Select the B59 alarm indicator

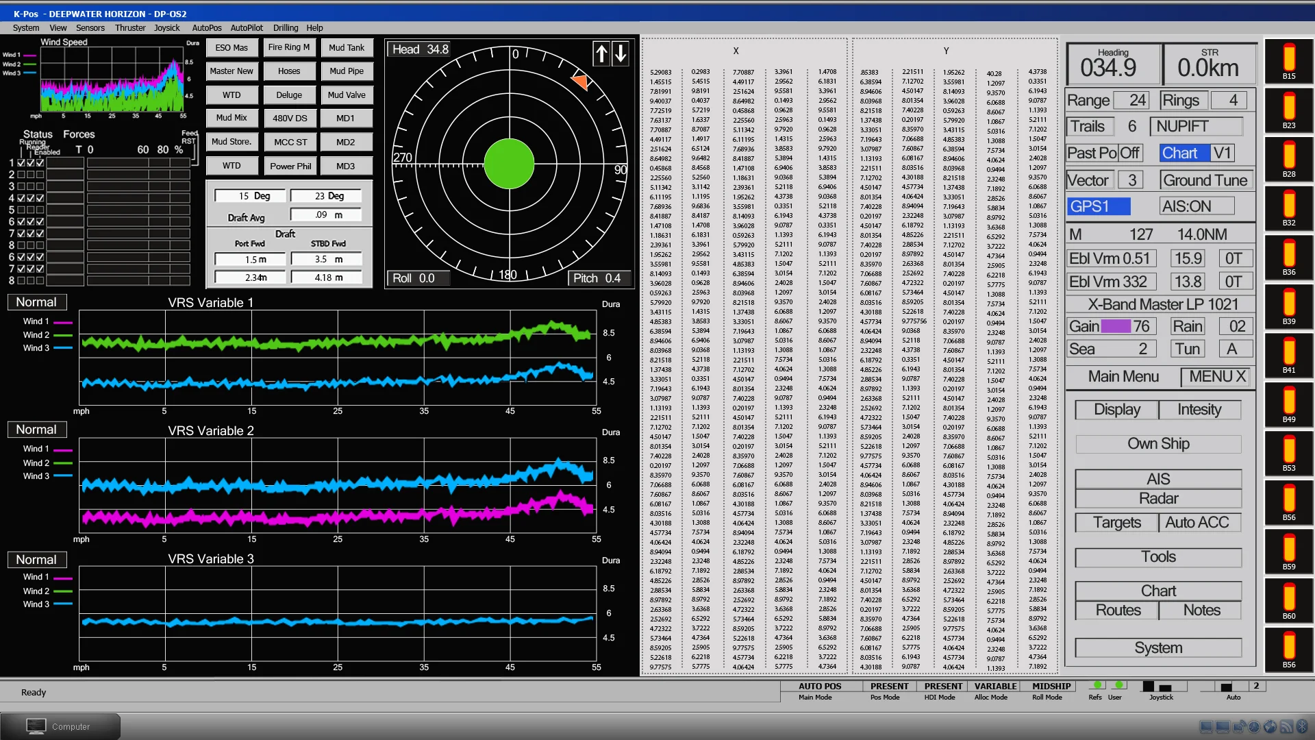coord(1289,552)
